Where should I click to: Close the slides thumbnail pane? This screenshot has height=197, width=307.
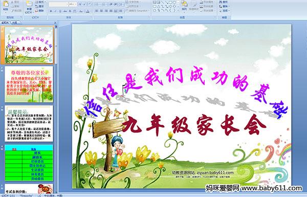click(x=55, y=23)
